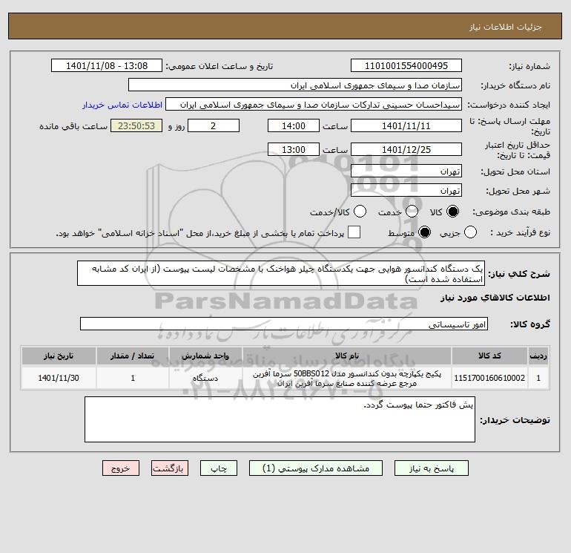Screen dimensions: 571x553
Task: Choose the متوسط purchase type radio
Action: [424, 232]
